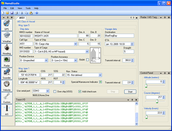The image size is (172, 131).
Task: Click the Name of Vessel field
Action: 56,36
